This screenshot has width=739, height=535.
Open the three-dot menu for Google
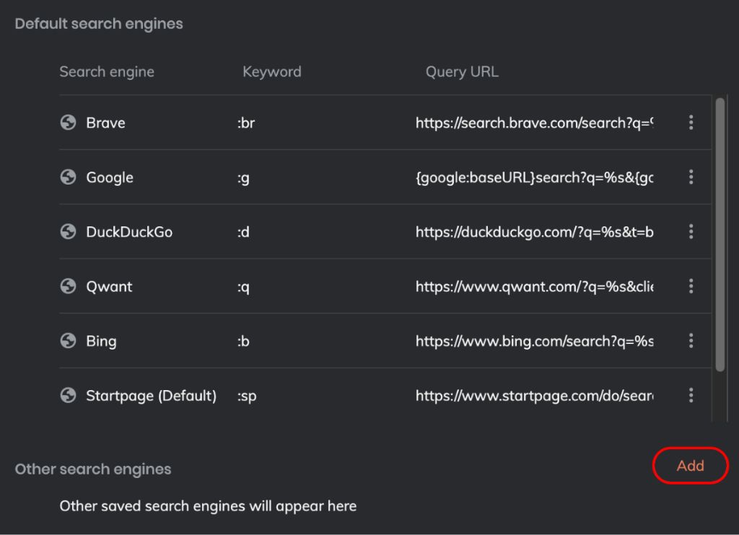pos(691,177)
